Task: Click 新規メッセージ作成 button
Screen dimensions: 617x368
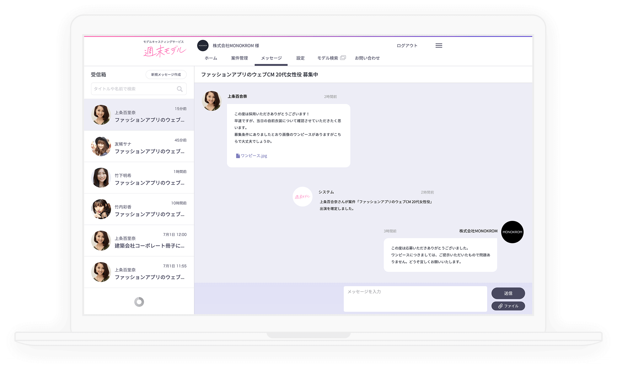Action: pos(166,75)
